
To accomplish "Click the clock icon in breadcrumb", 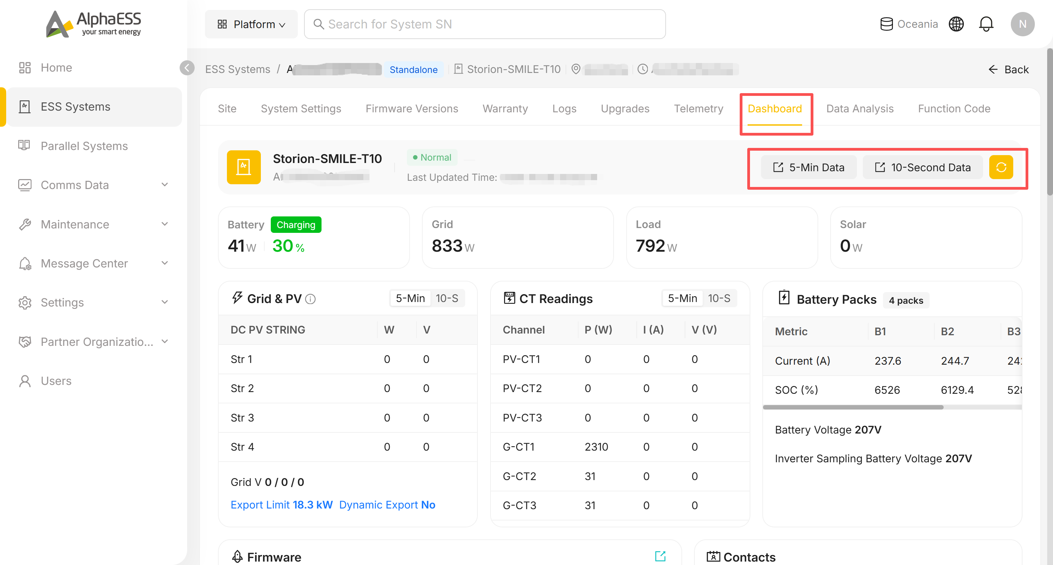I will [x=643, y=70].
